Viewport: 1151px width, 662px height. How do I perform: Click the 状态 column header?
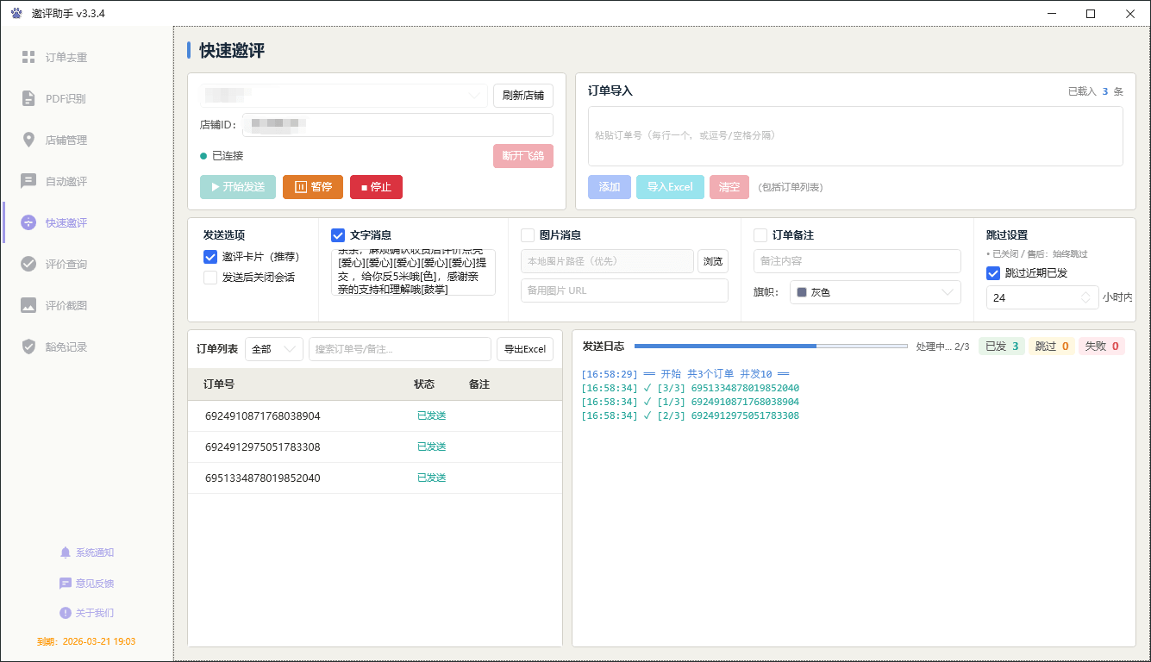424,384
